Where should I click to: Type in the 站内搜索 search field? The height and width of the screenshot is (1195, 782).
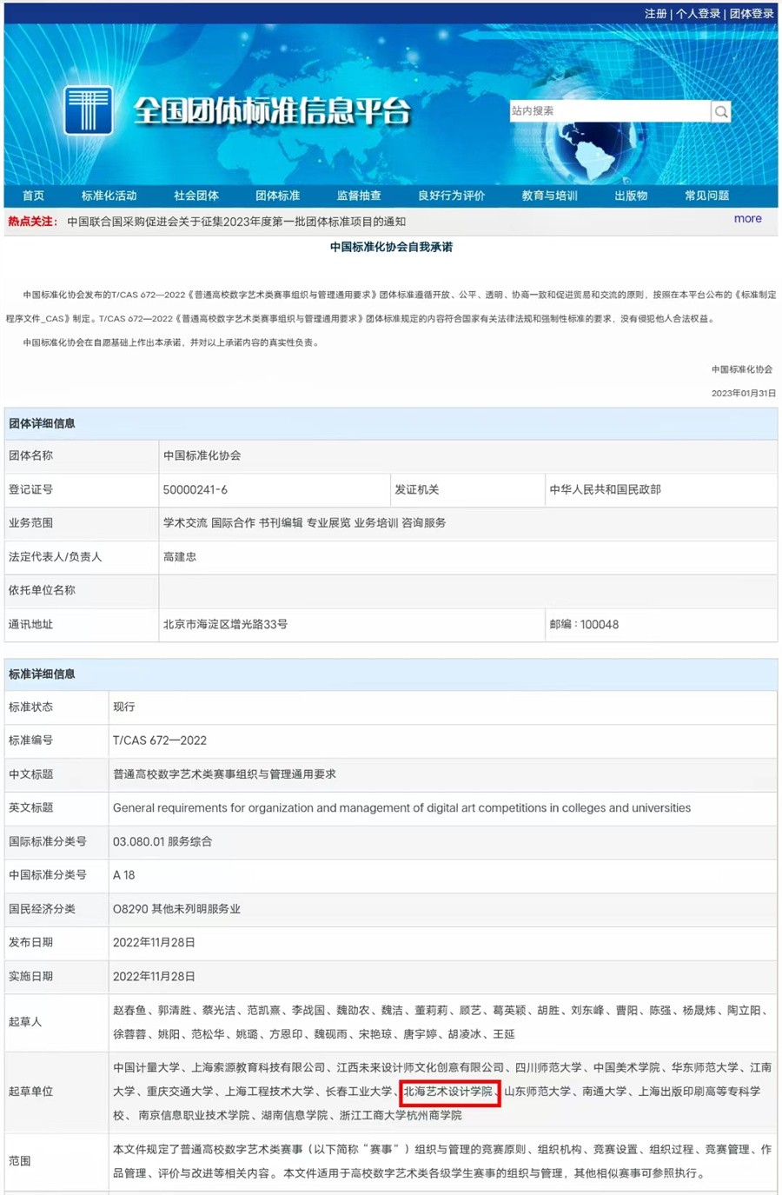(608, 111)
